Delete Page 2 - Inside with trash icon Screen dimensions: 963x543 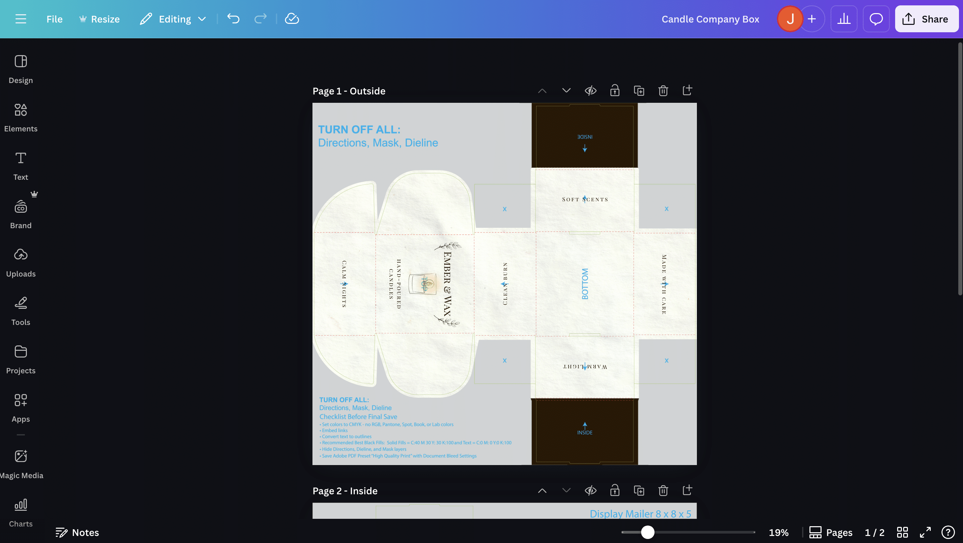pos(663,490)
